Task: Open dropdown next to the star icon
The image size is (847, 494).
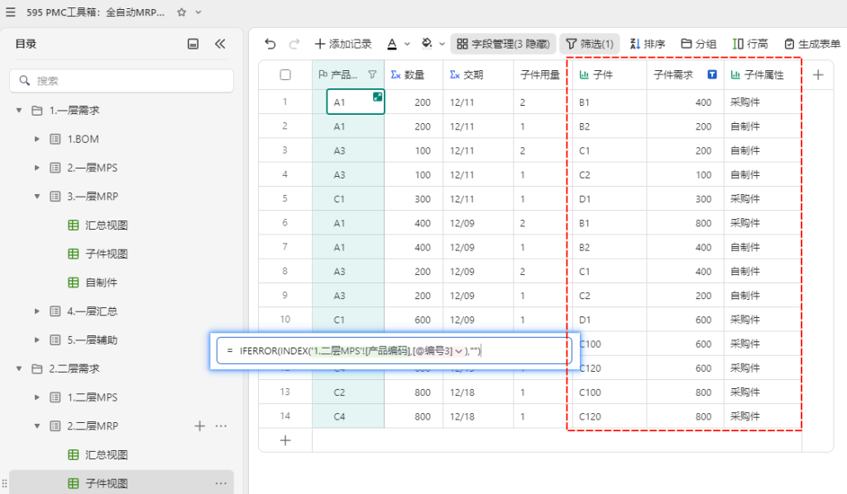Action: [199, 12]
